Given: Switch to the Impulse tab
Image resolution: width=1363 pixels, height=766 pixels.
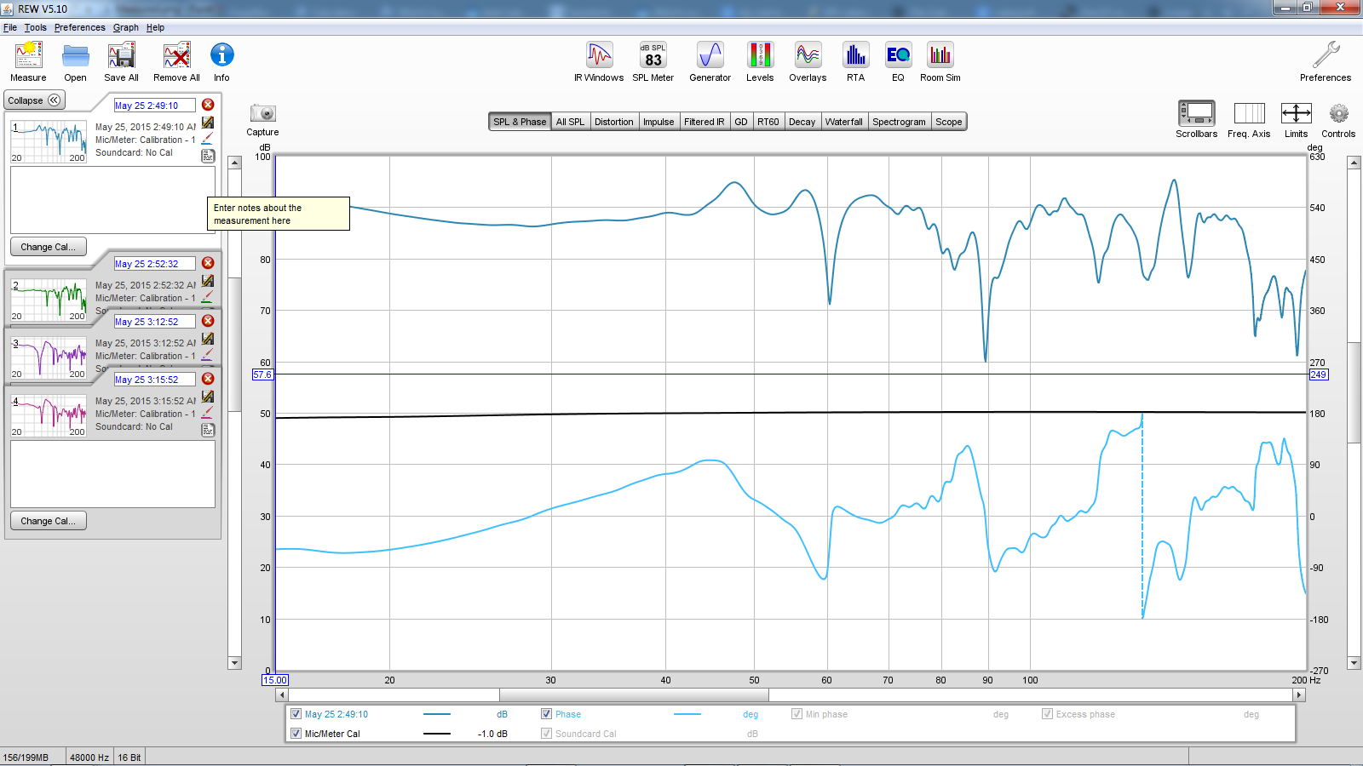Looking at the screenshot, I should 658,122.
